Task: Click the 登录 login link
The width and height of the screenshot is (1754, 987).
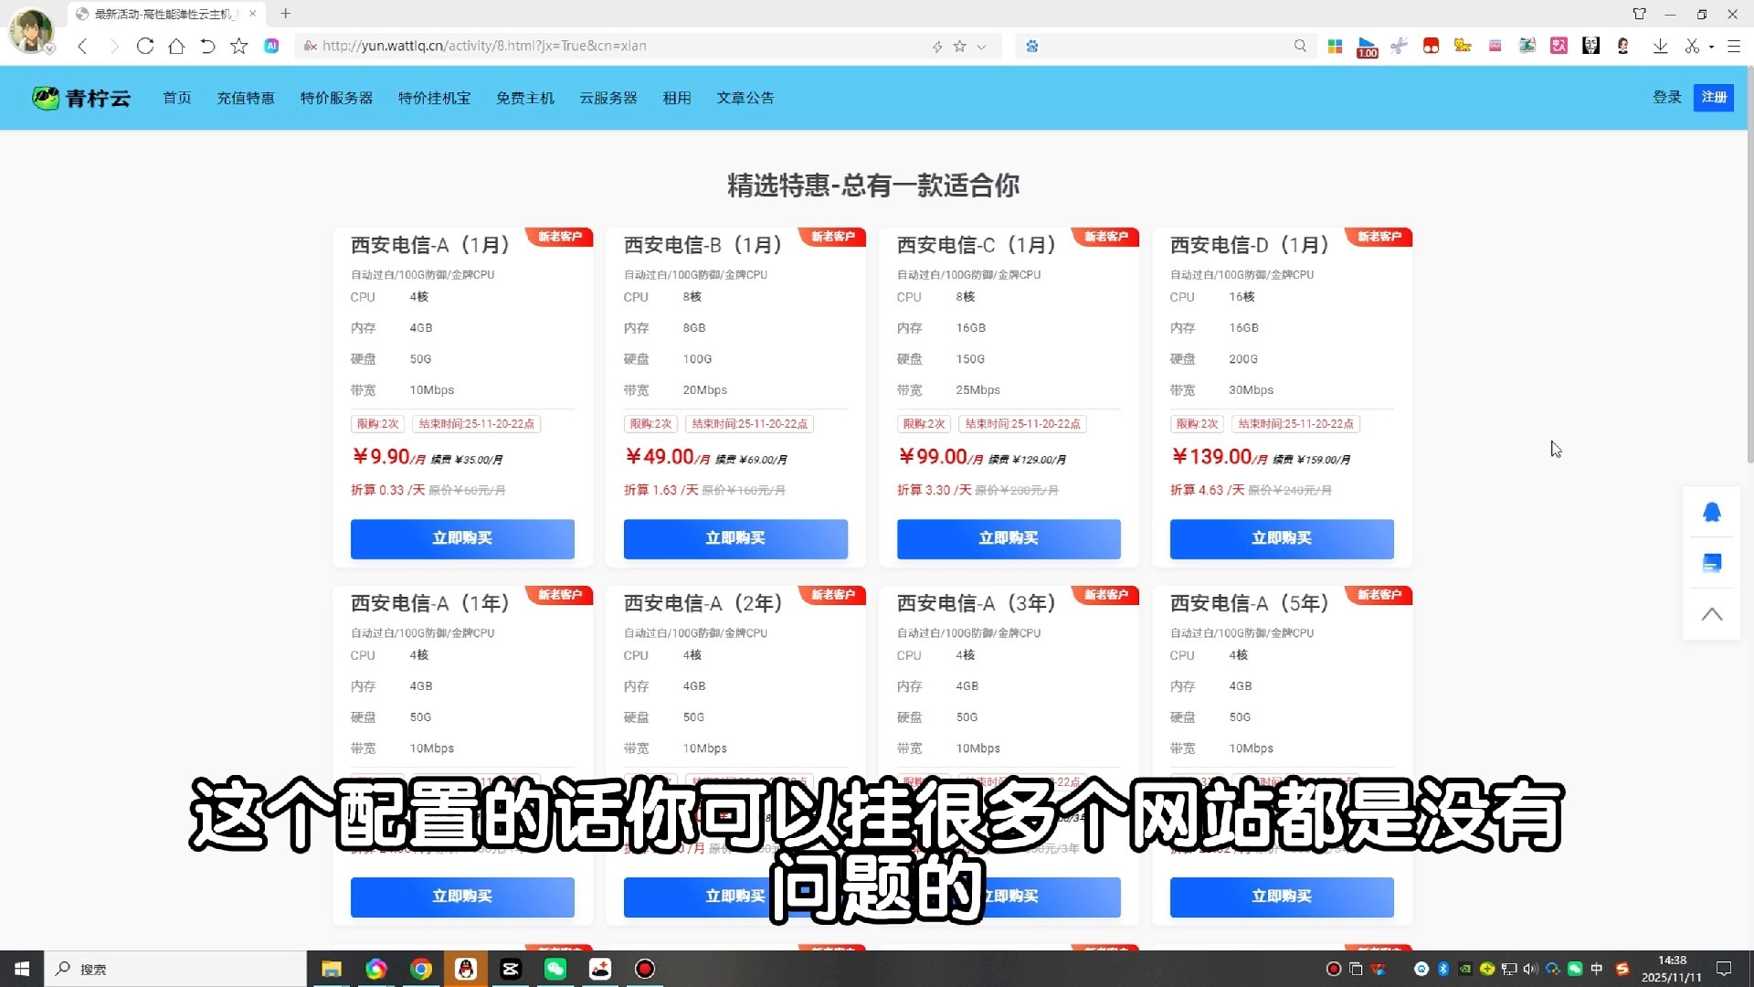Action: [1667, 97]
